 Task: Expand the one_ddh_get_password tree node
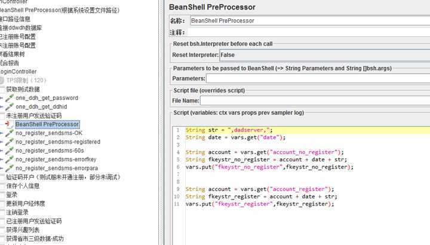point(2,98)
